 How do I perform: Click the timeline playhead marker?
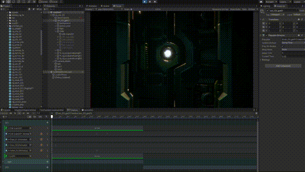[52, 117]
